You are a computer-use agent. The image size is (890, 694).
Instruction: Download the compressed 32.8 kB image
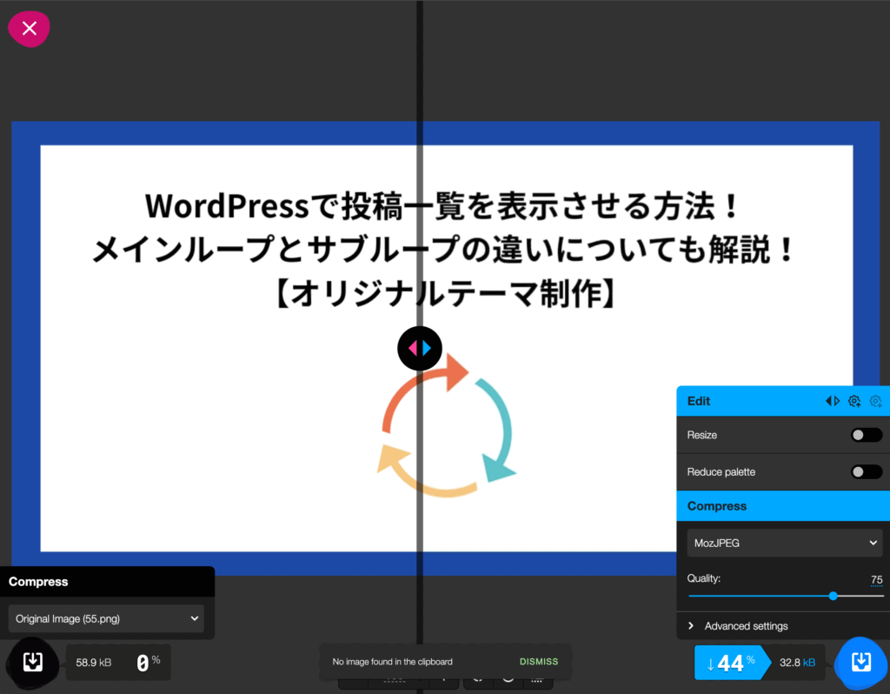(x=860, y=663)
